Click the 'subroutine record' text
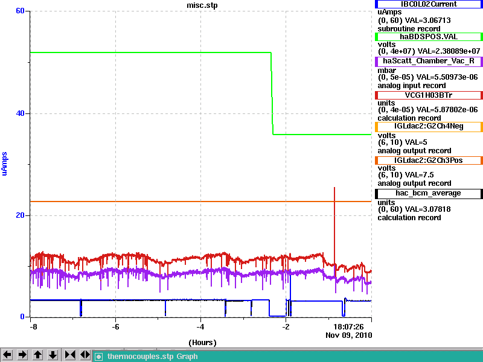The width and height of the screenshot is (483, 362). tap(409, 29)
